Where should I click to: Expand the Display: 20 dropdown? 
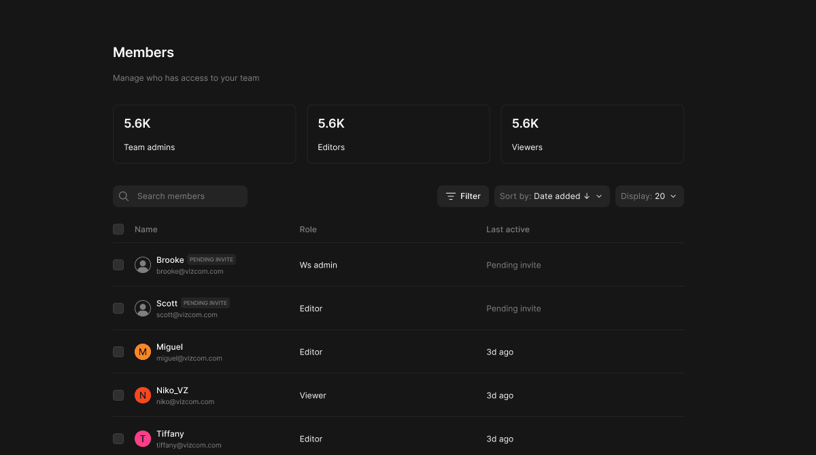(649, 196)
